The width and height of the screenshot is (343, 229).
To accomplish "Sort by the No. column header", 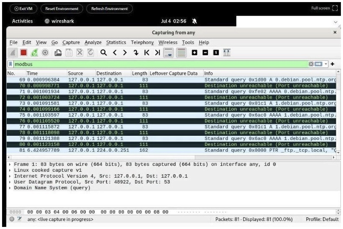I will coord(16,74).
